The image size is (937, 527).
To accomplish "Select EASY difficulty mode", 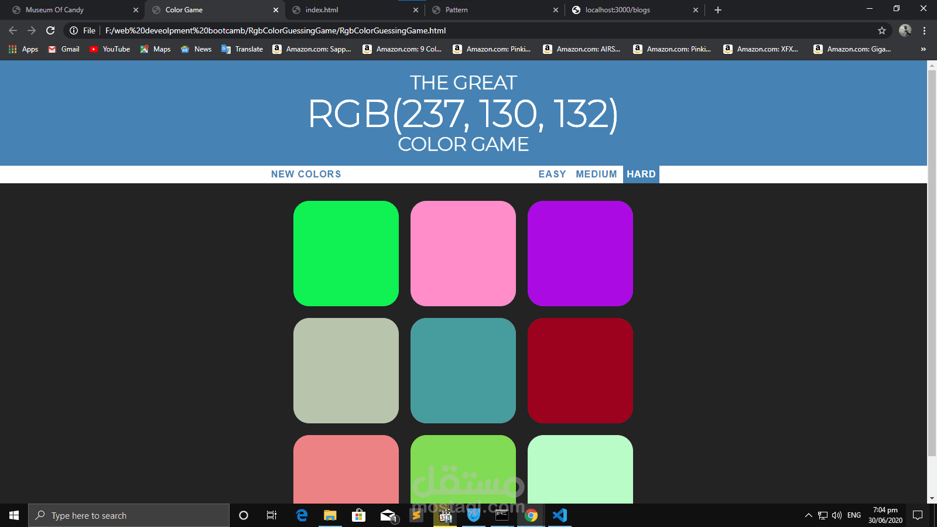I will (x=552, y=174).
